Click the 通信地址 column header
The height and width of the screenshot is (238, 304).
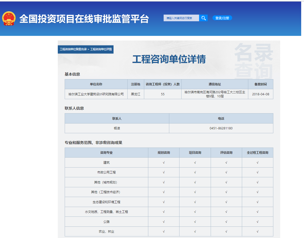[x=215, y=84]
